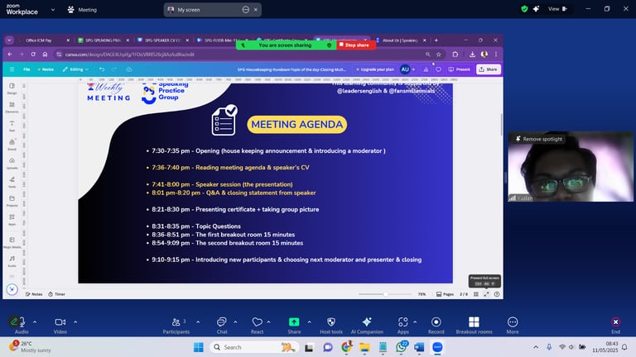636x357 pixels.
Task: Open Canva File menu
Action: (x=26, y=69)
